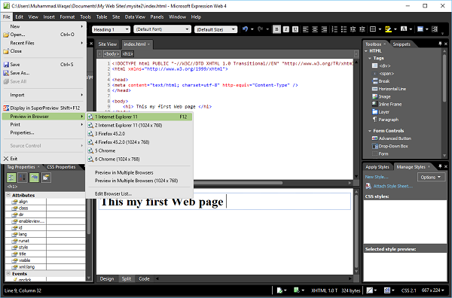Click the highlight color icon

(x=388, y=29)
